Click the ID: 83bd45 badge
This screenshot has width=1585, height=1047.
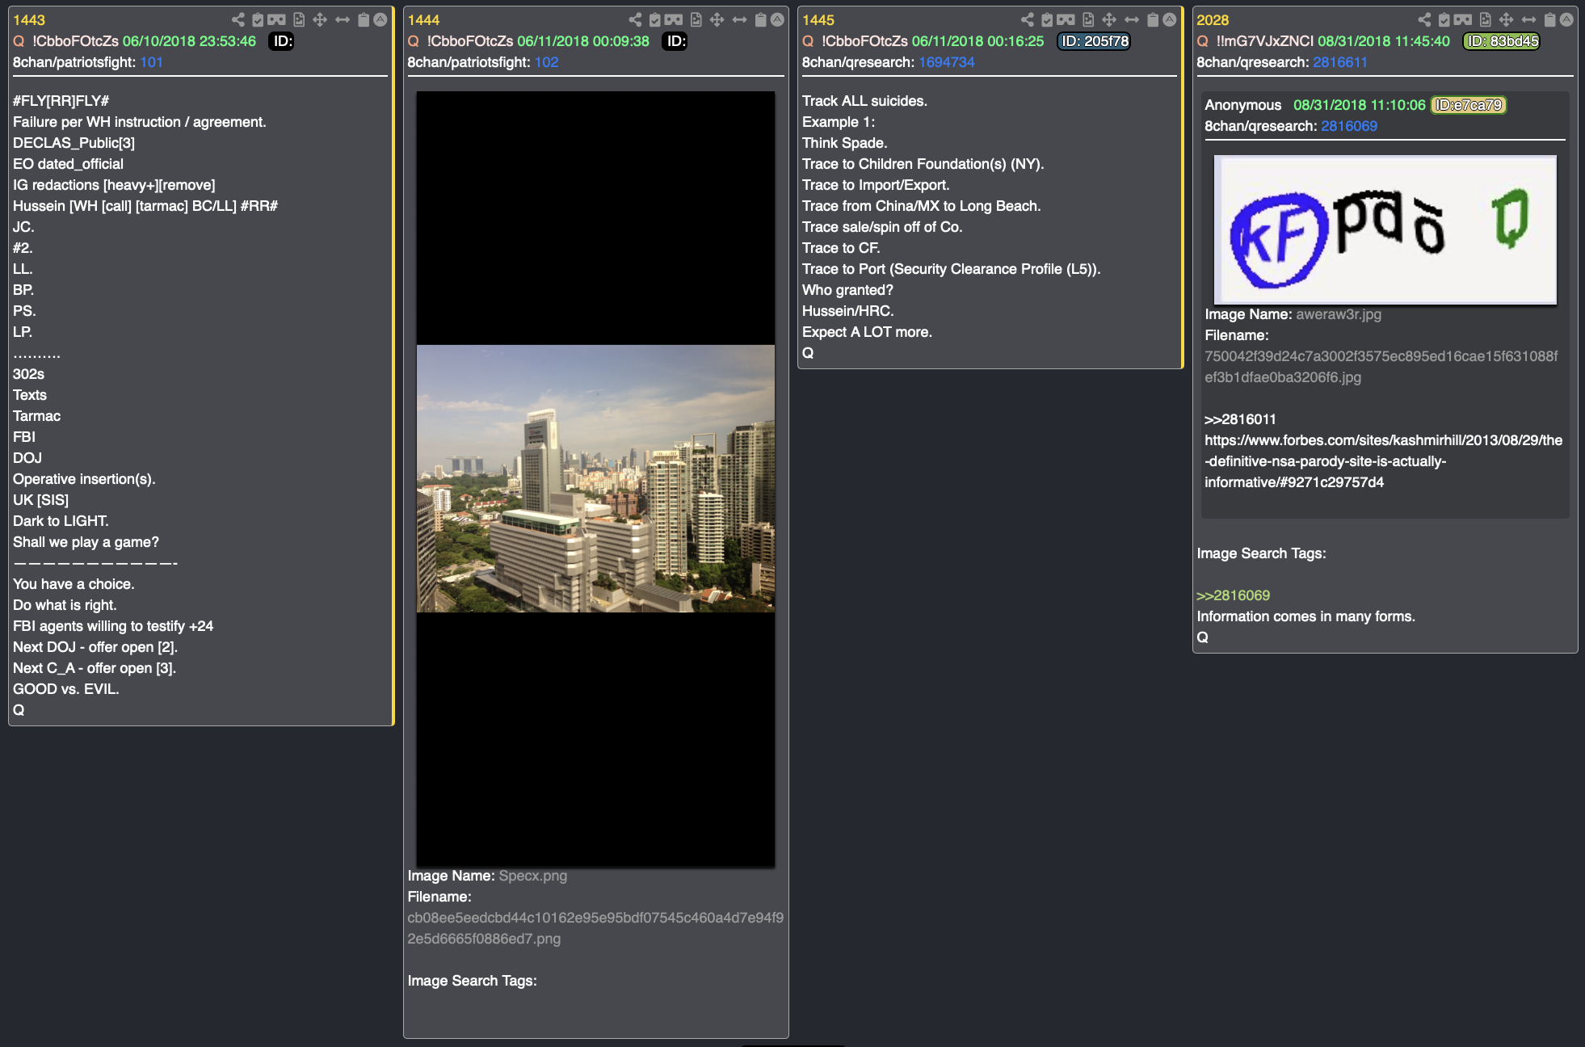point(1502,41)
